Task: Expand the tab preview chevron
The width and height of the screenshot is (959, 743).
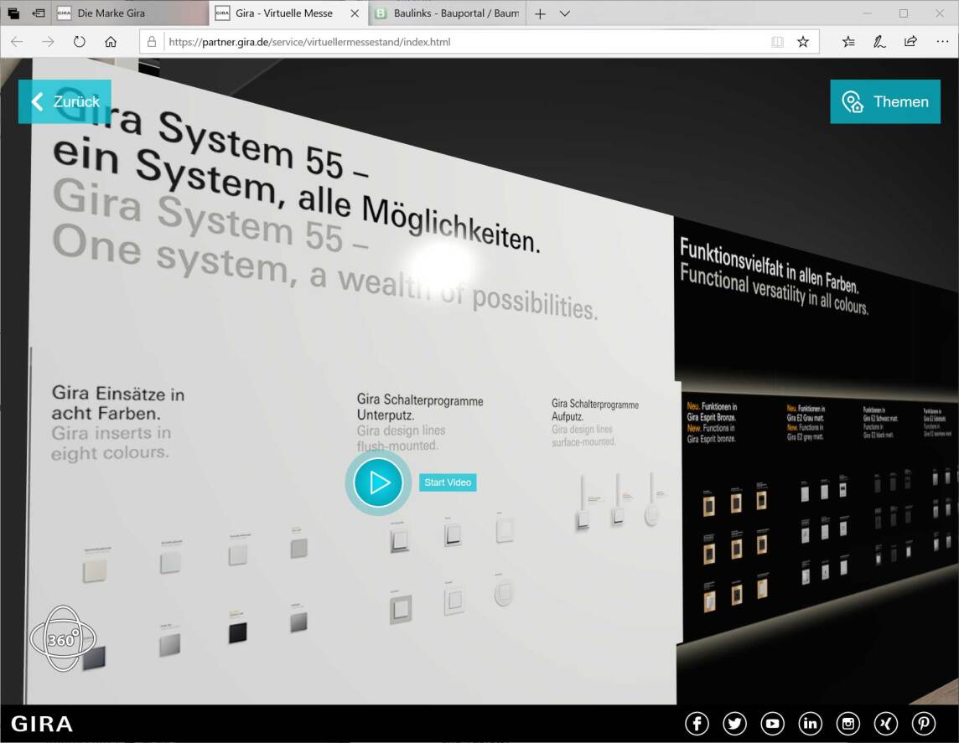Action: [x=565, y=13]
